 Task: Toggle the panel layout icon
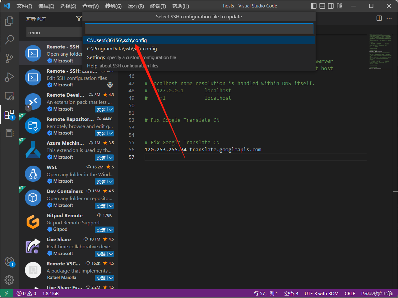(322, 6)
